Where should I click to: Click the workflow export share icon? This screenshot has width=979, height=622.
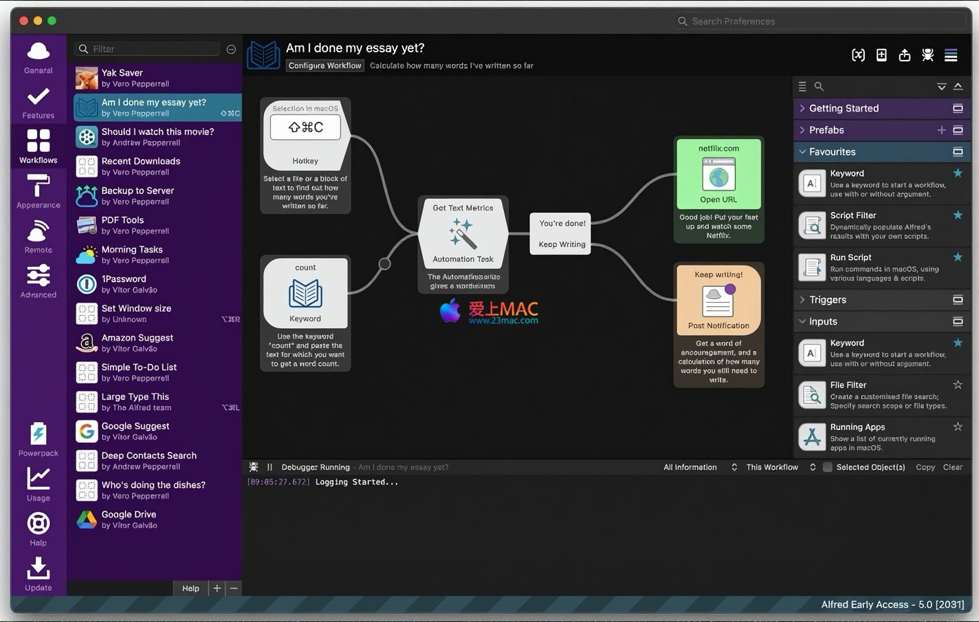pyautogui.click(x=905, y=56)
